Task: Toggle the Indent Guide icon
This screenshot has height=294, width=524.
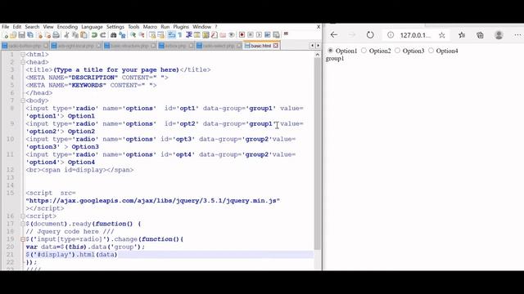Action: coord(189,34)
